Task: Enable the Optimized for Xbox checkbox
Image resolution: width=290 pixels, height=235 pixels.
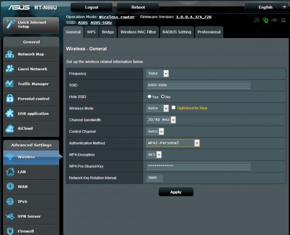Action: 174,108
